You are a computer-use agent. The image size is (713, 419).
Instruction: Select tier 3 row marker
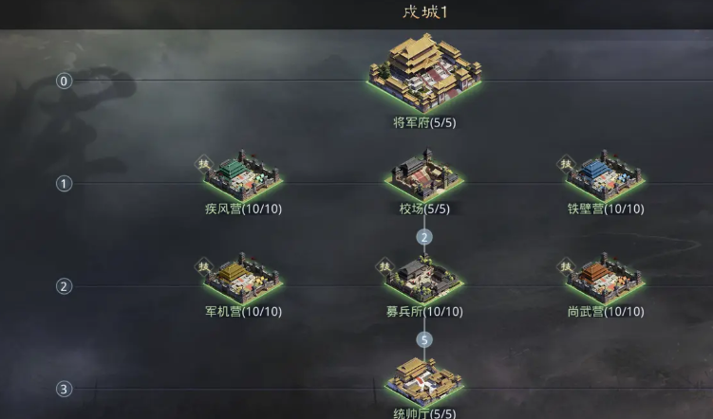pyautogui.click(x=65, y=389)
